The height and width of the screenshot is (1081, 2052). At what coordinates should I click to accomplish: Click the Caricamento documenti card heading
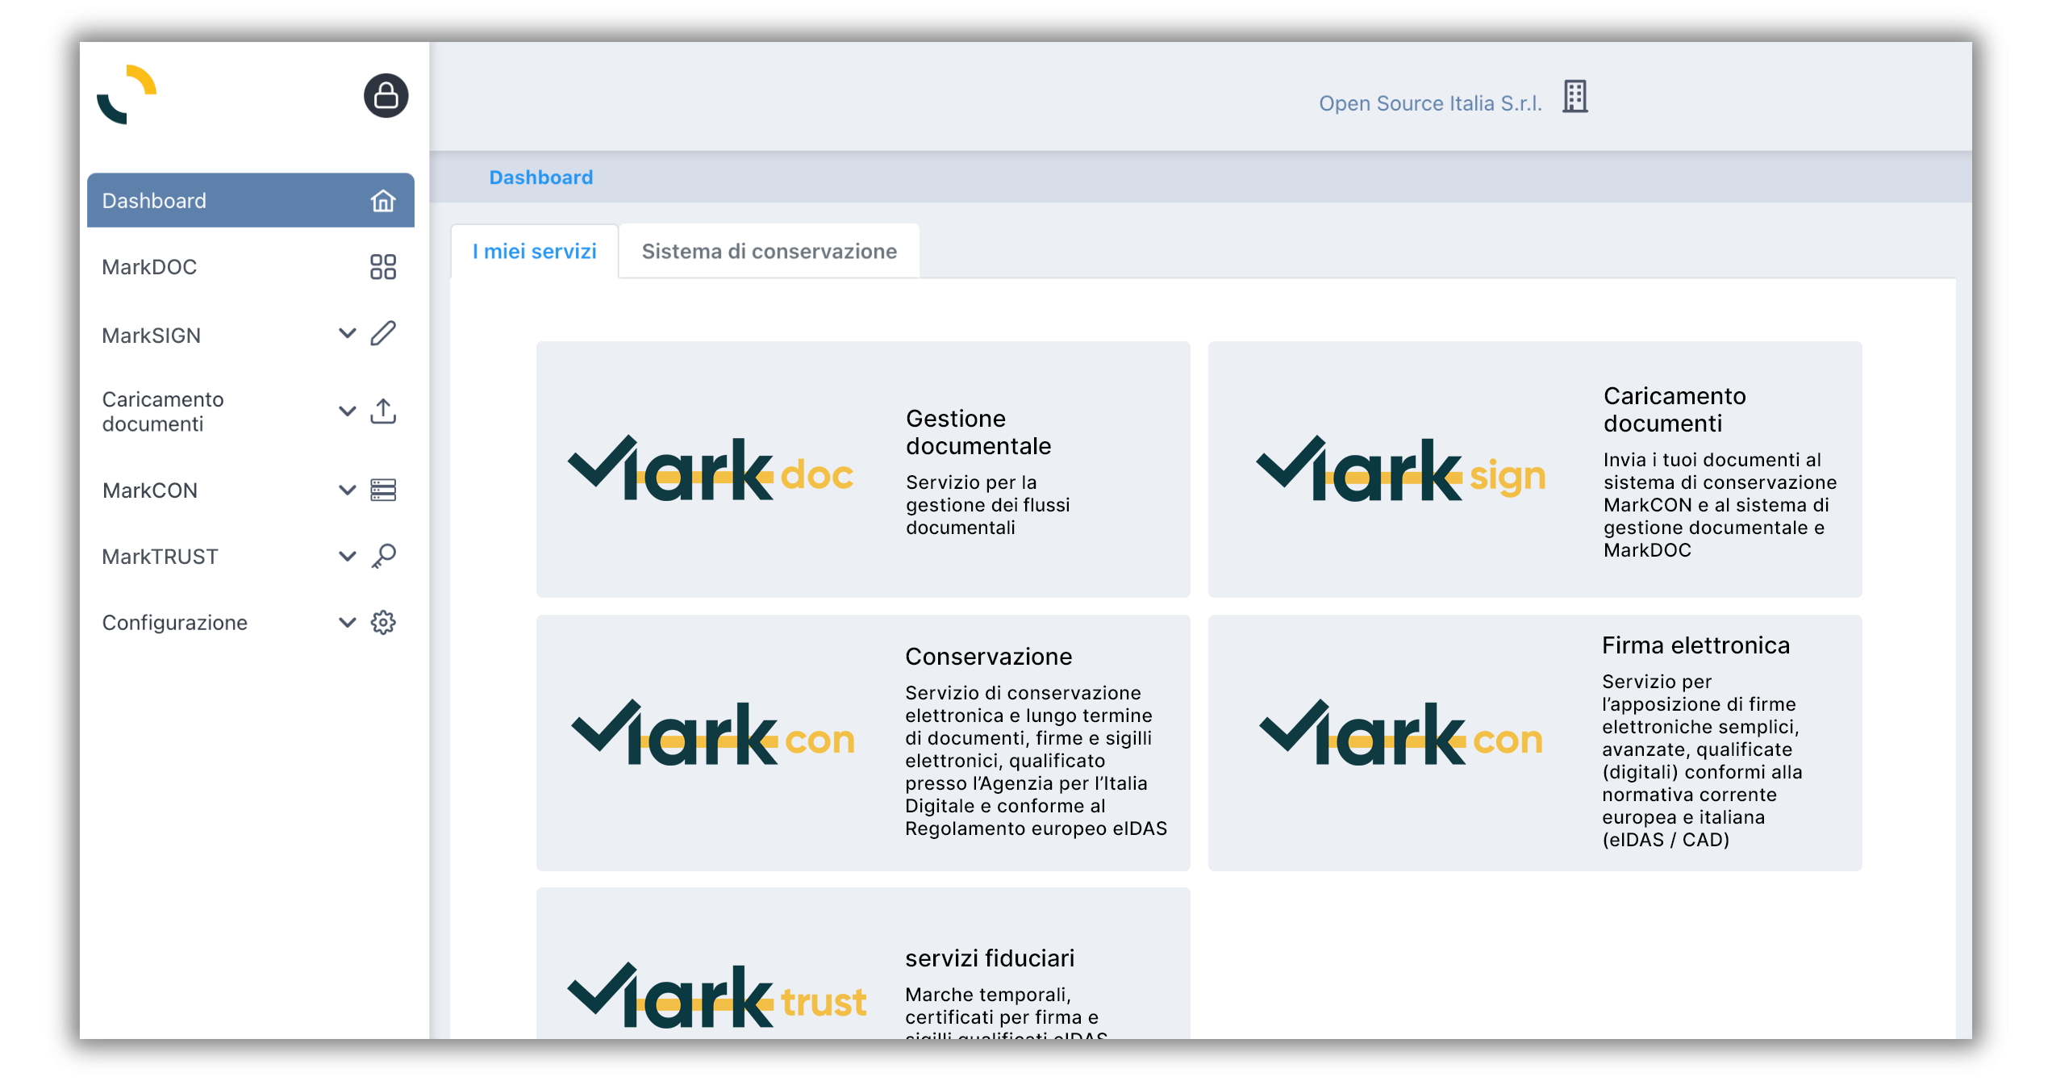[x=1675, y=409]
